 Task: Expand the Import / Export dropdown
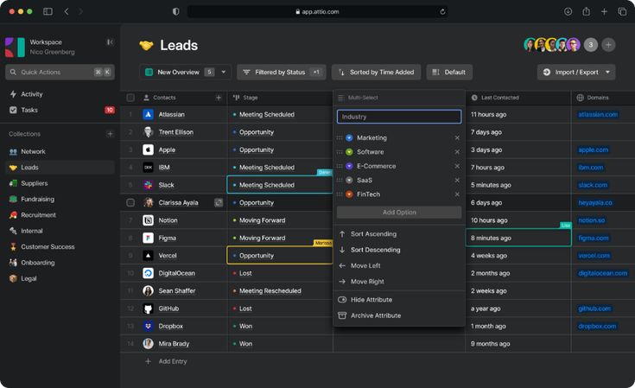608,72
